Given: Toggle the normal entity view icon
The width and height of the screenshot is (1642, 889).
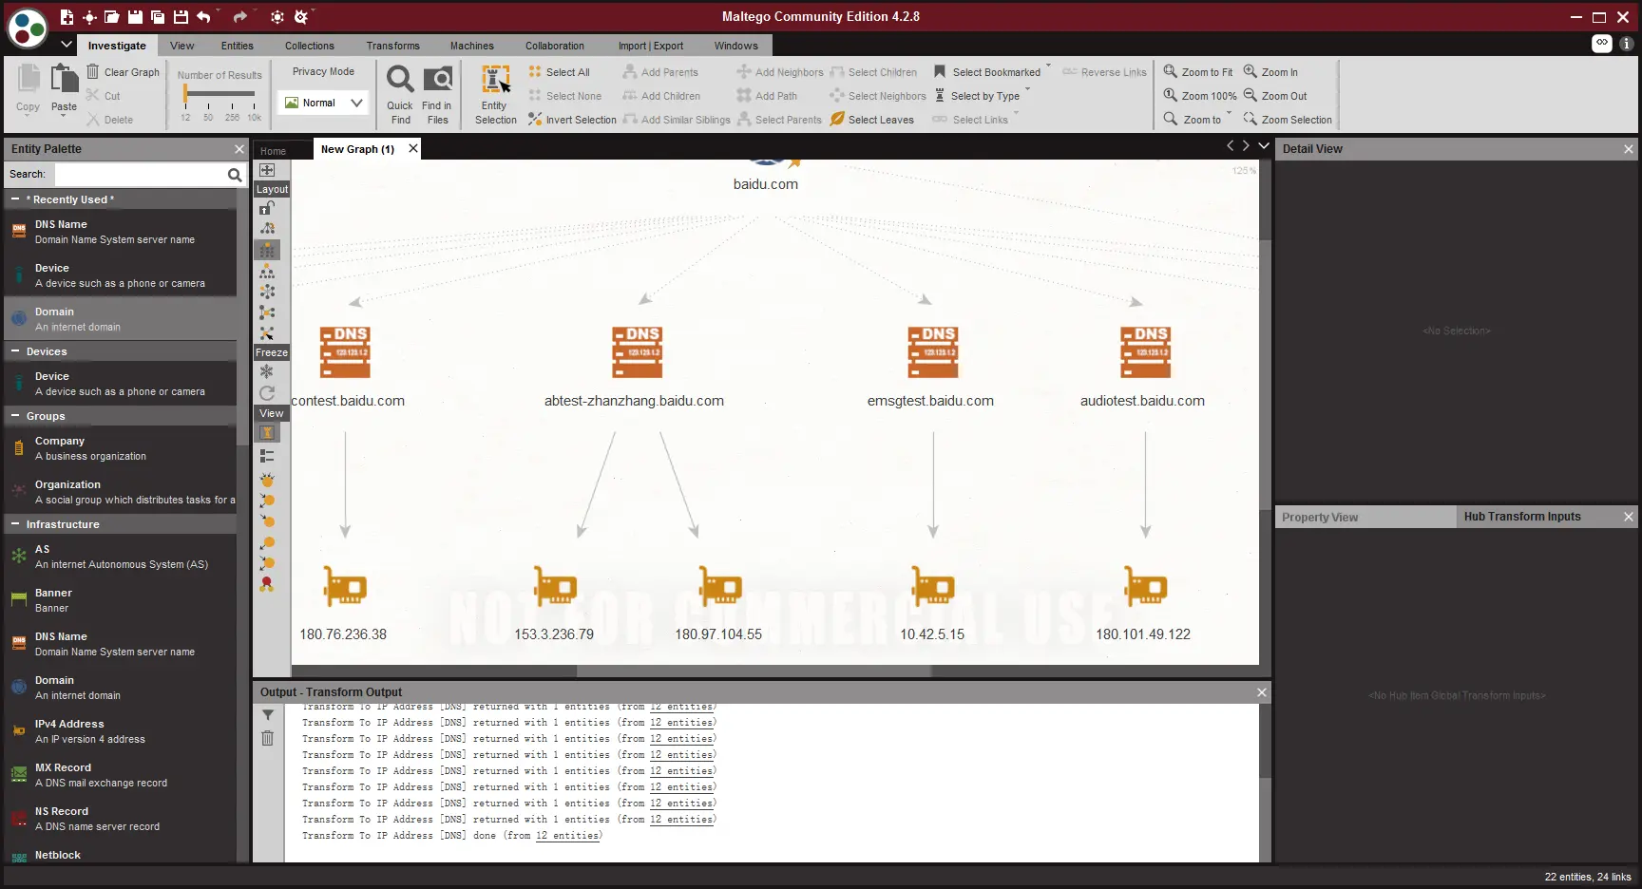Looking at the screenshot, I should click(x=267, y=433).
